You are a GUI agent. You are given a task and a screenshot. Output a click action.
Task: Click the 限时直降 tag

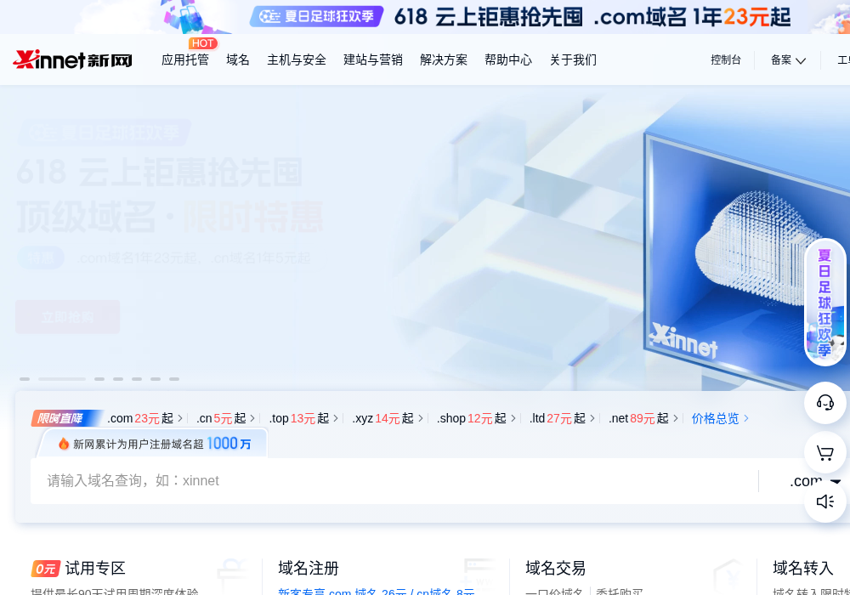click(65, 418)
